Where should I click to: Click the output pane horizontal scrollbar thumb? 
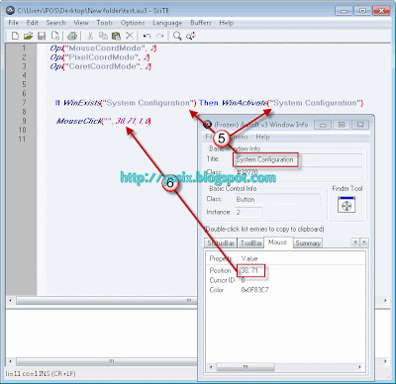click(x=106, y=361)
